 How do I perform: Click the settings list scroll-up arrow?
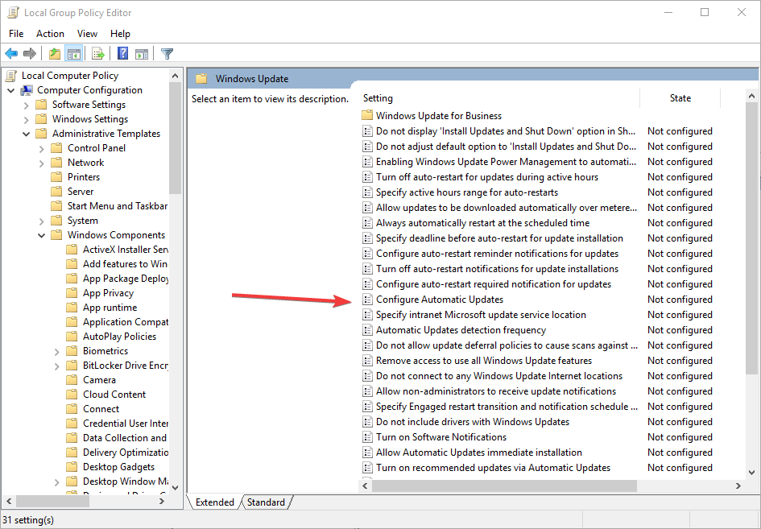tap(752, 96)
